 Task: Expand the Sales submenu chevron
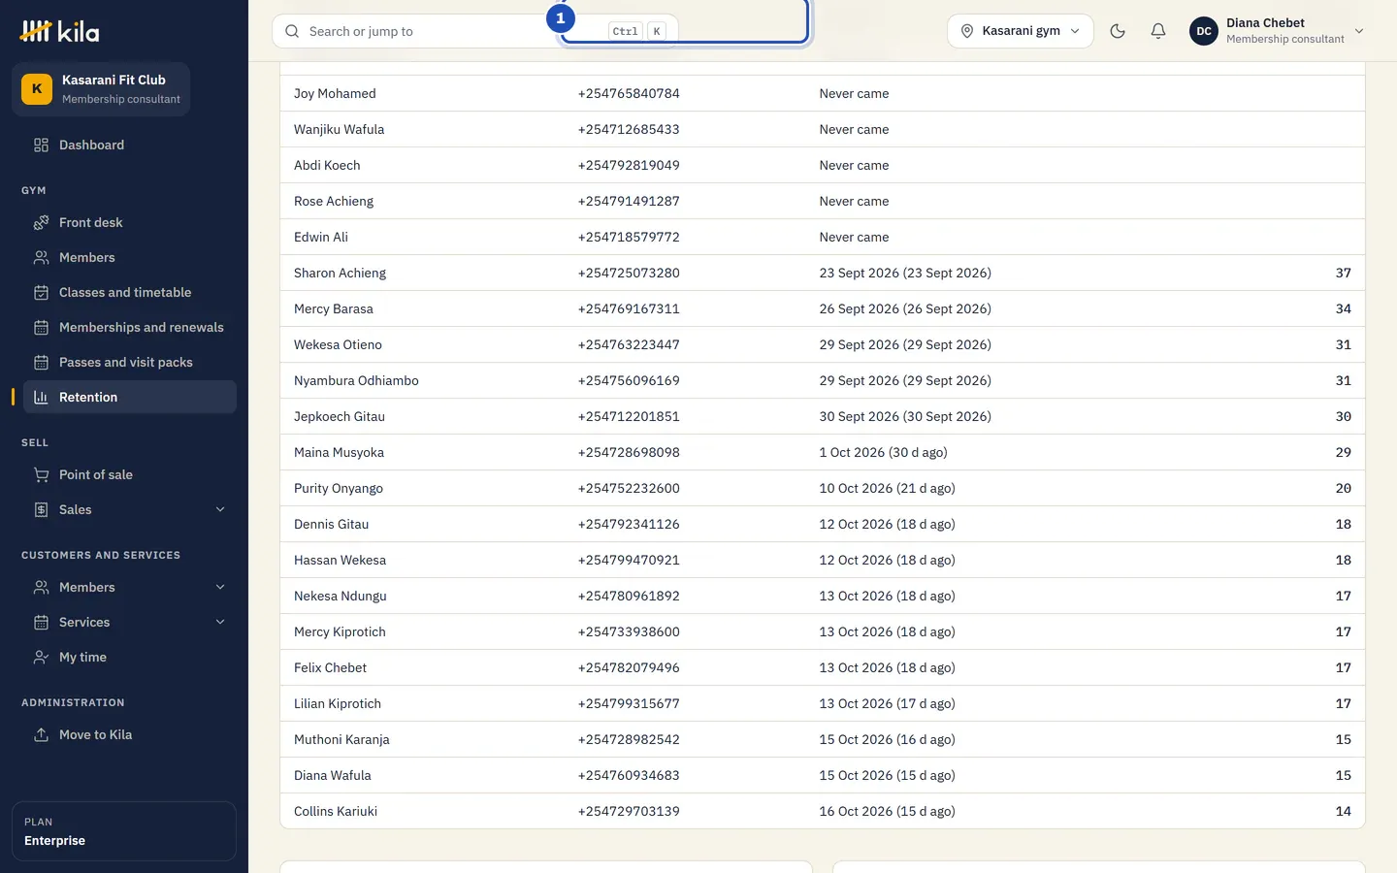pyautogui.click(x=220, y=510)
